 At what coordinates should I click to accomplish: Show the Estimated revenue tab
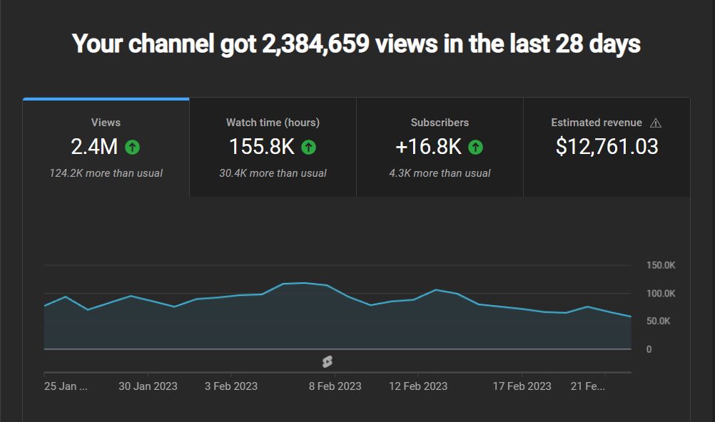point(607,147)
